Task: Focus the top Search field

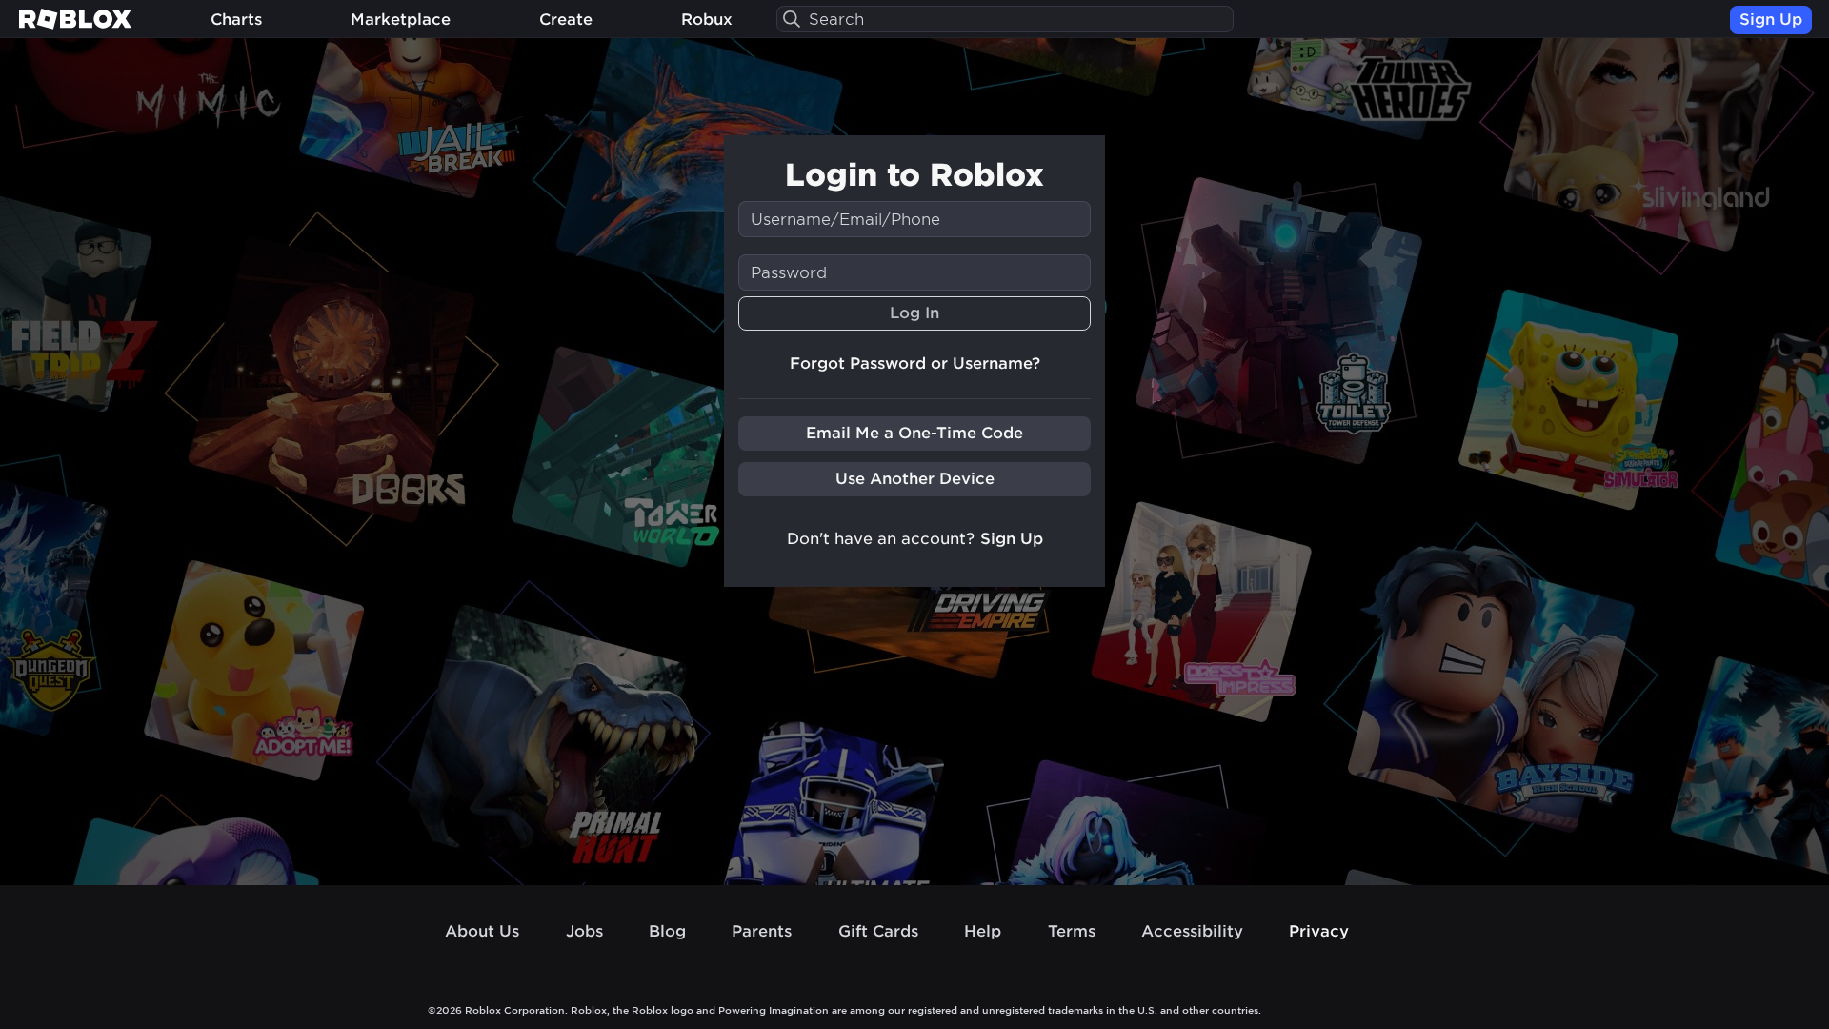Action: pos(1005,19)
